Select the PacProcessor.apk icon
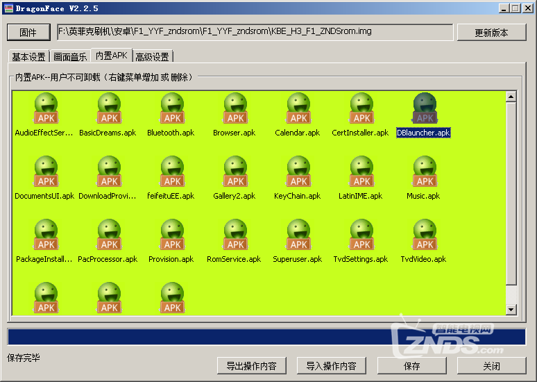 click(x=109, y=235)
